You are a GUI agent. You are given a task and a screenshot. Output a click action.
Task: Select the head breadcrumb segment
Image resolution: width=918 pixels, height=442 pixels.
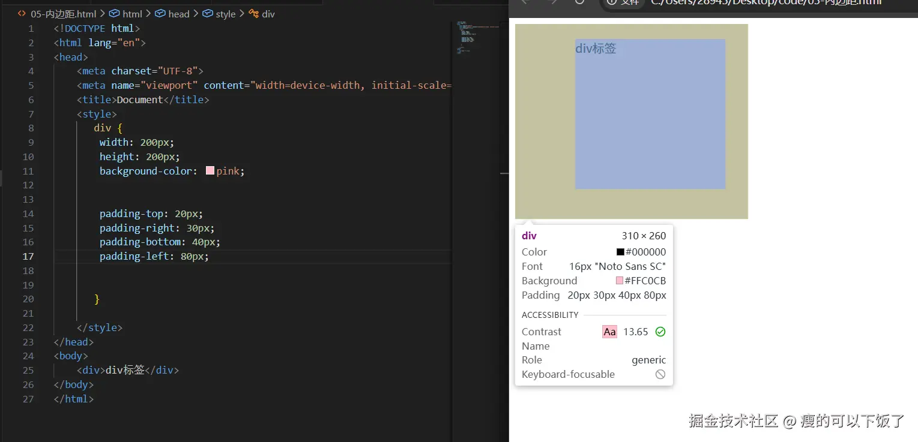178,14
